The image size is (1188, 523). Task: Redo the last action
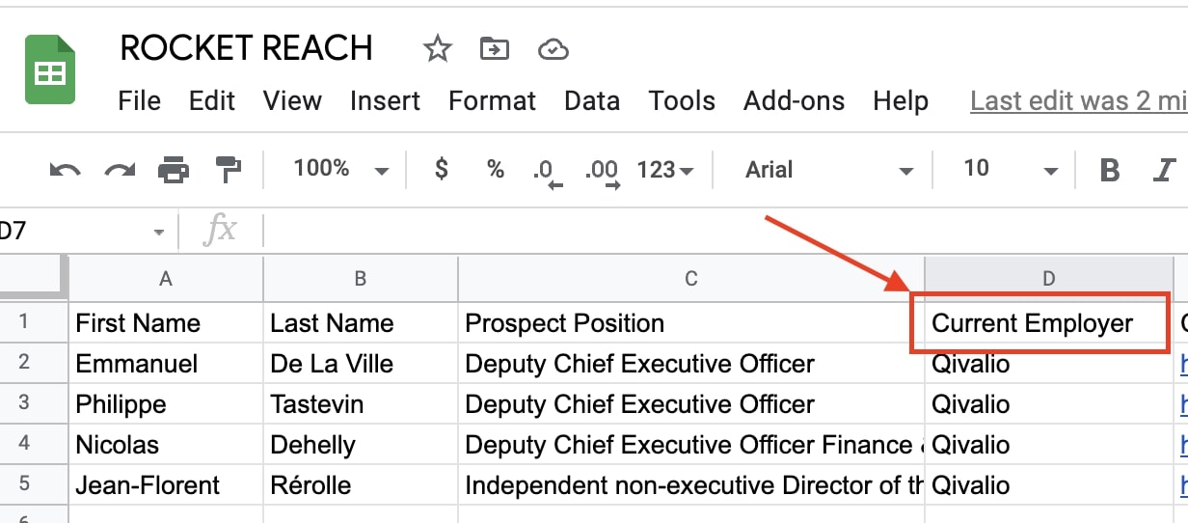point(120,170)
